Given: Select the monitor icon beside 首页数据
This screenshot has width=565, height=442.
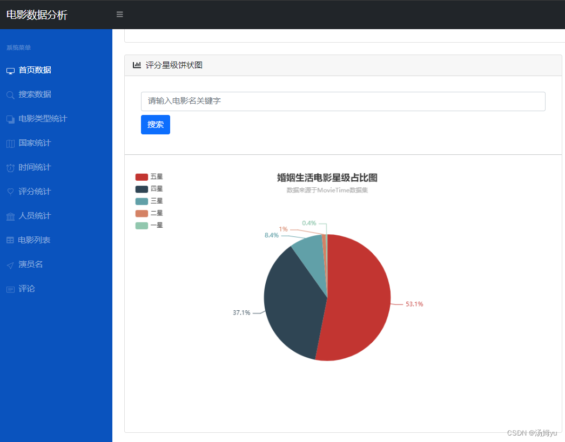Looking at the screenshot, I should pos(10,70).
